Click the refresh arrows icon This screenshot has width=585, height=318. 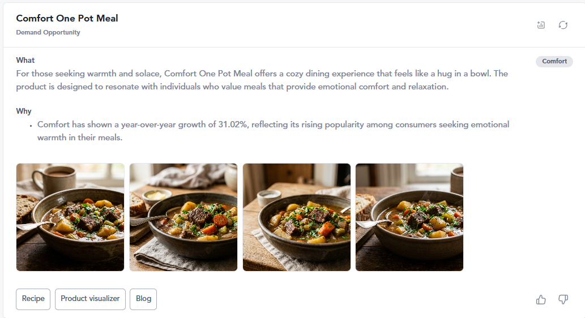click(x=563, y=25)
